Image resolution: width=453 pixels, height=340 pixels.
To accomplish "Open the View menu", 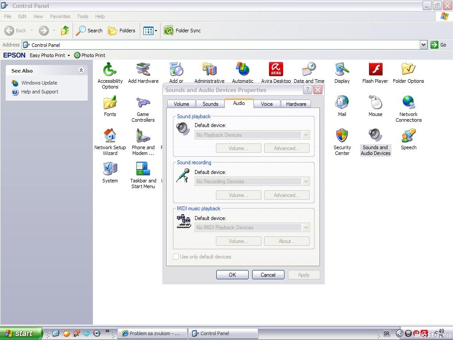I will [38, 16].
